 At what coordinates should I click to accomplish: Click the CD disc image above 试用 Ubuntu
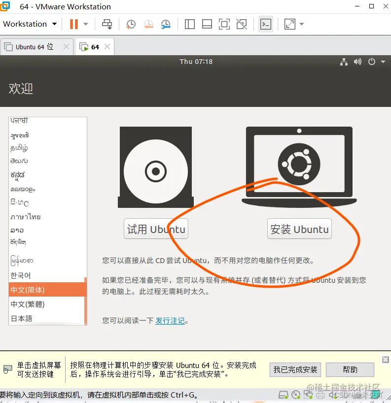click(156, 167)
